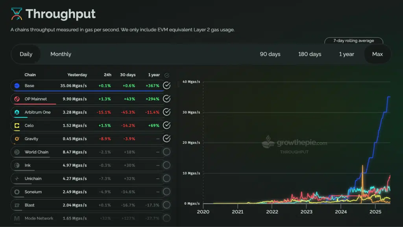Select the 180 days timeframe

tap(310, 54)
